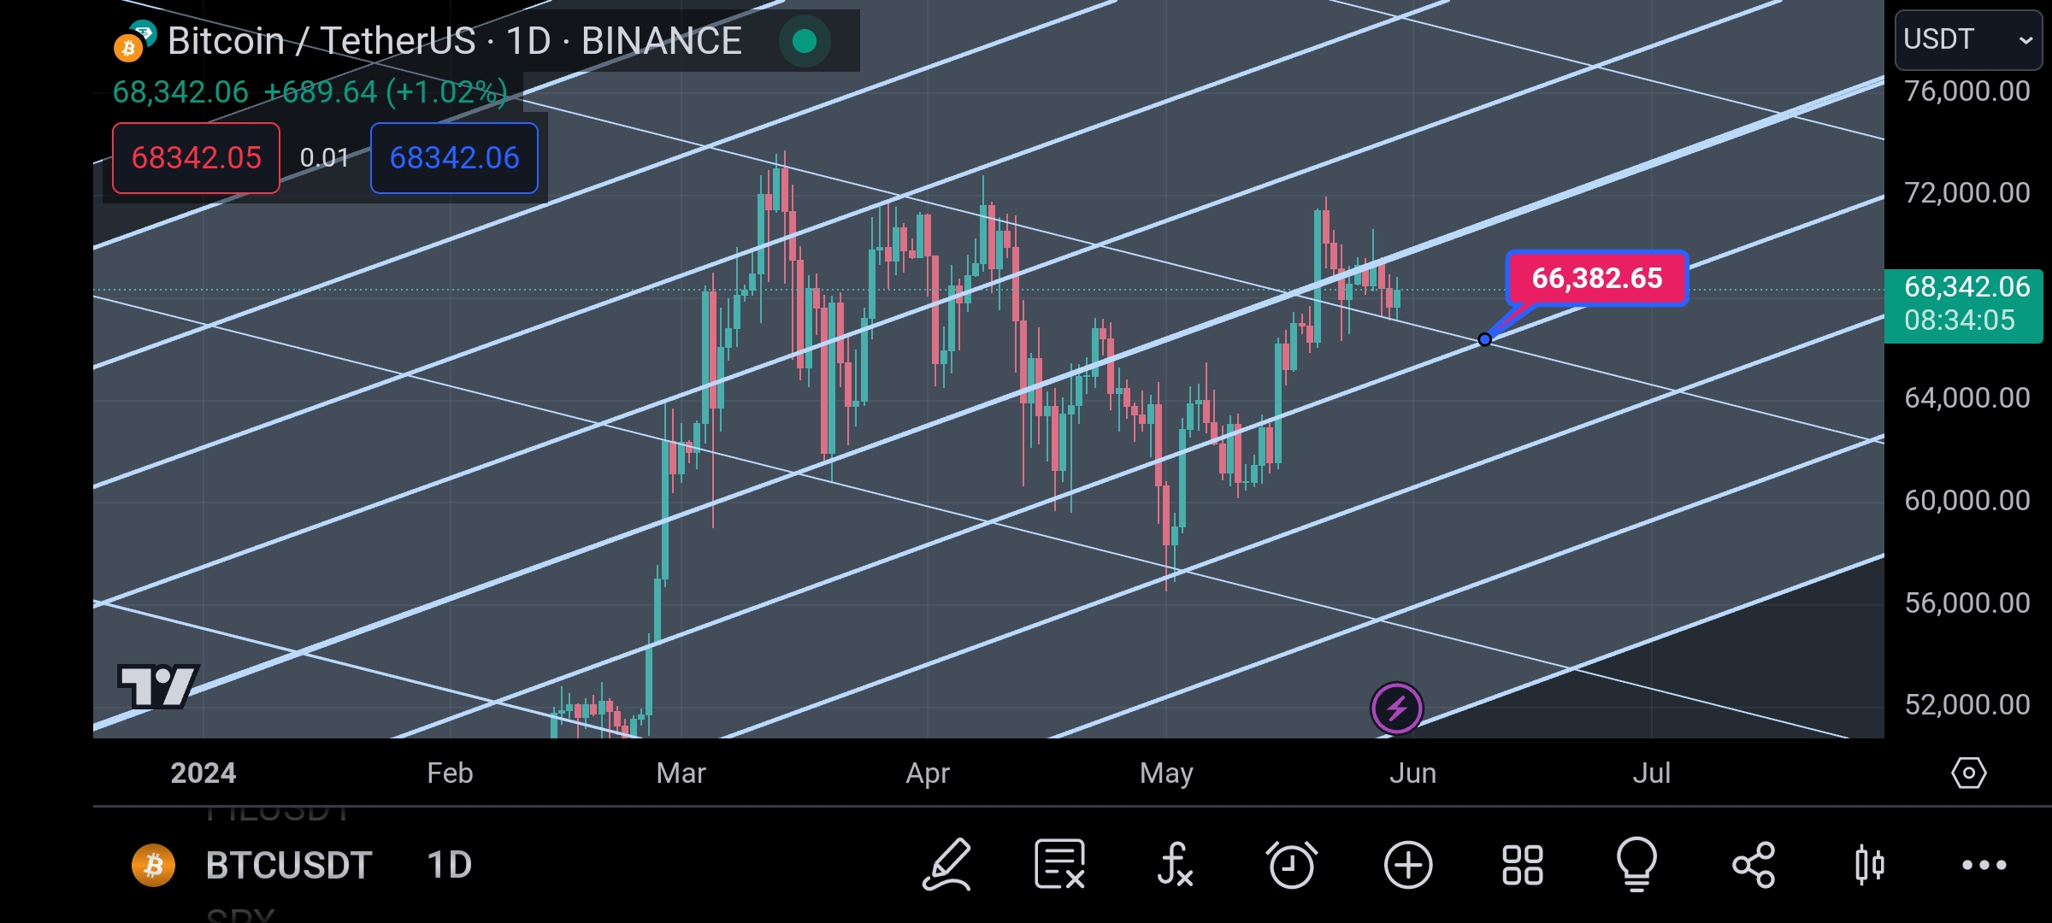Open the drawing tools pencil icon

[946, 865]
